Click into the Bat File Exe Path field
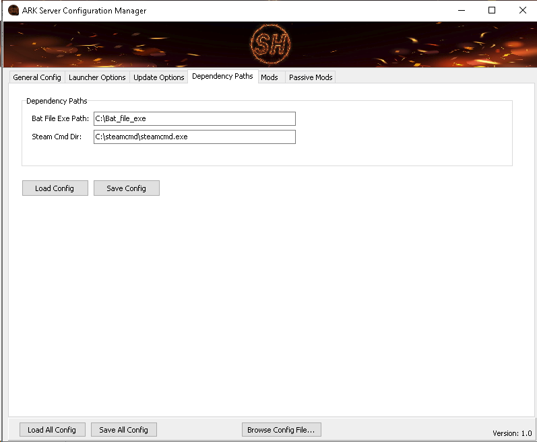 [x=194, y=118]
